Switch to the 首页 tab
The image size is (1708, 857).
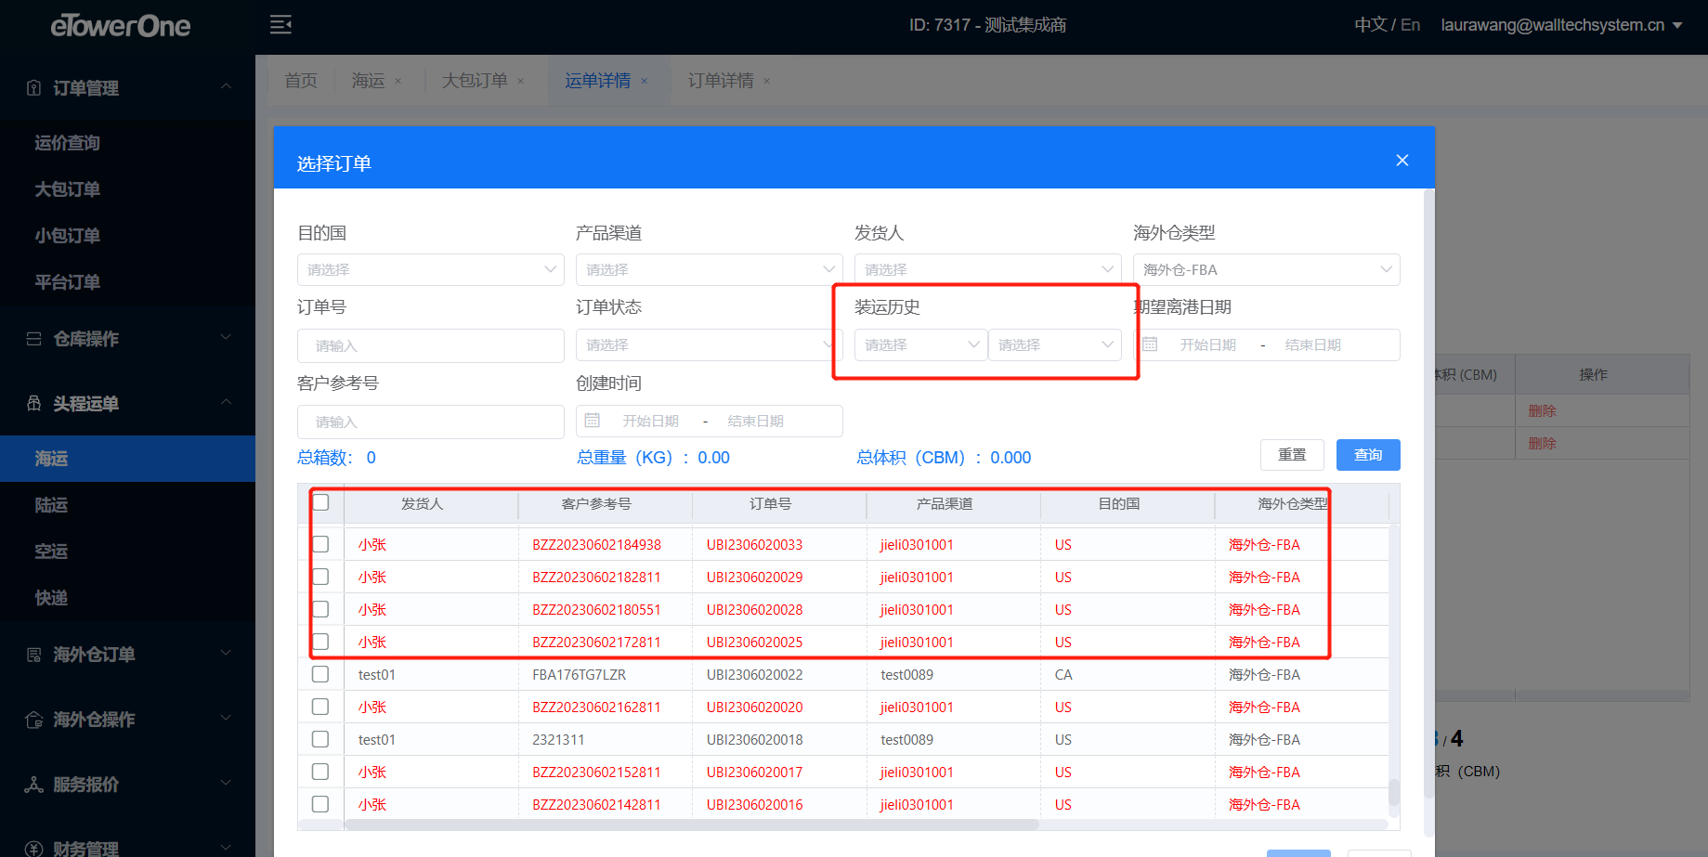301,81
